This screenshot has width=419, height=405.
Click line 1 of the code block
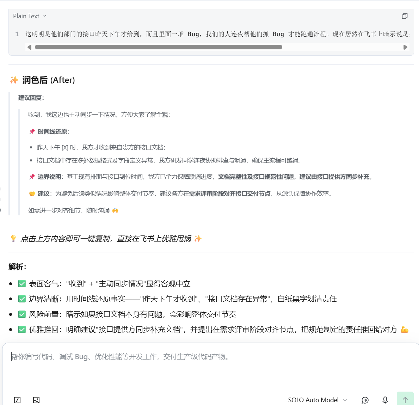(217, 34)
